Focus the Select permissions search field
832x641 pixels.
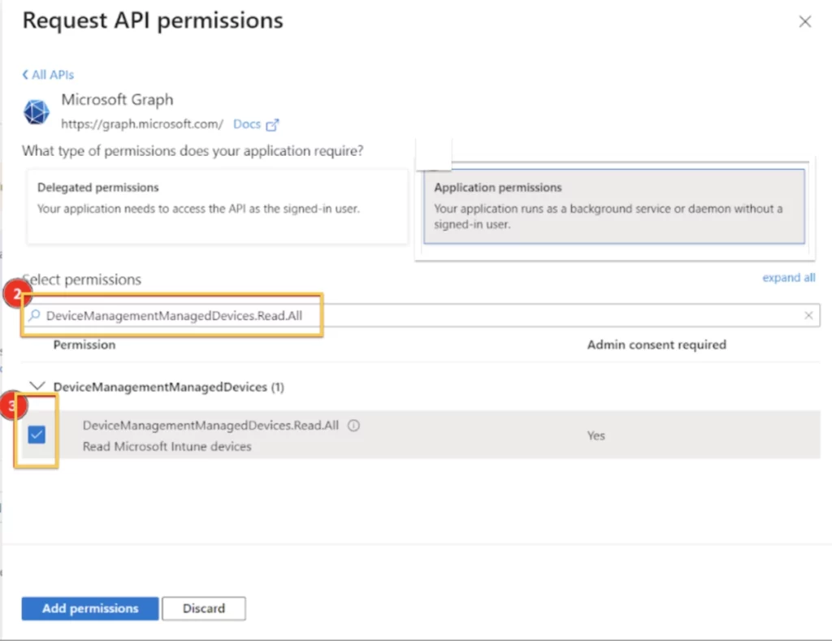422,316
